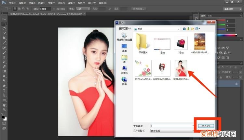244x140 pixels.
Task: Select the Path Selection tool
Action: coord(4,95)
